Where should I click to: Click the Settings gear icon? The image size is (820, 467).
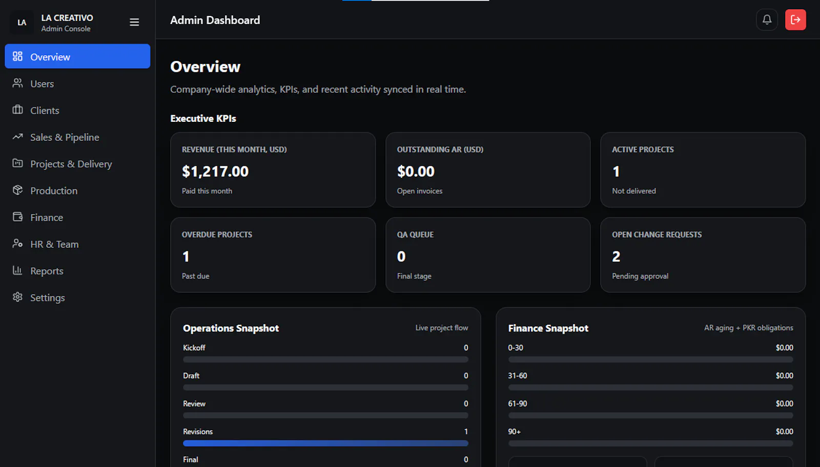click(18, 297)
